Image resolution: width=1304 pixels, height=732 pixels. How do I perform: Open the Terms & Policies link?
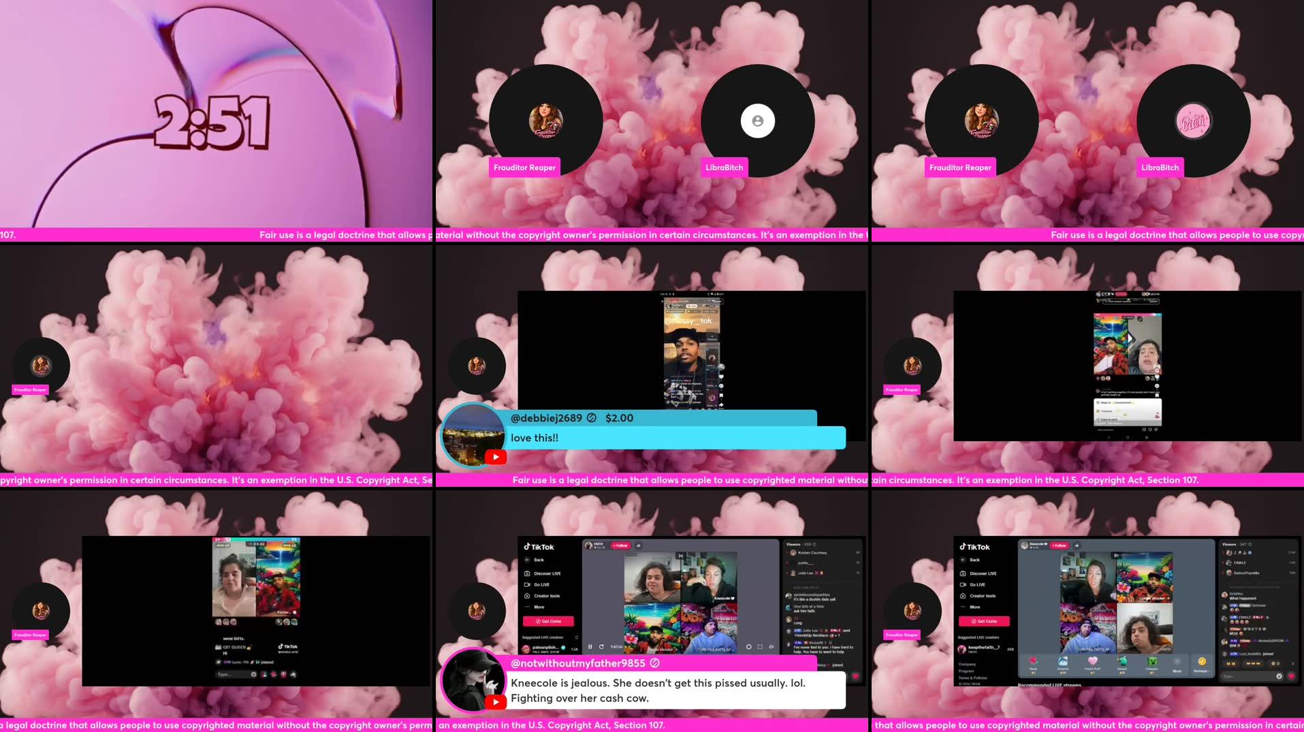(973, 678)
